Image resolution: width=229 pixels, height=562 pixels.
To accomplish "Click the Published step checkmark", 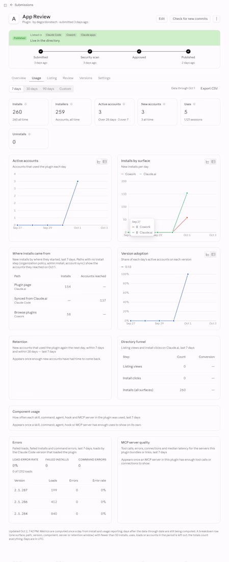I will click(x=188, y=52).
